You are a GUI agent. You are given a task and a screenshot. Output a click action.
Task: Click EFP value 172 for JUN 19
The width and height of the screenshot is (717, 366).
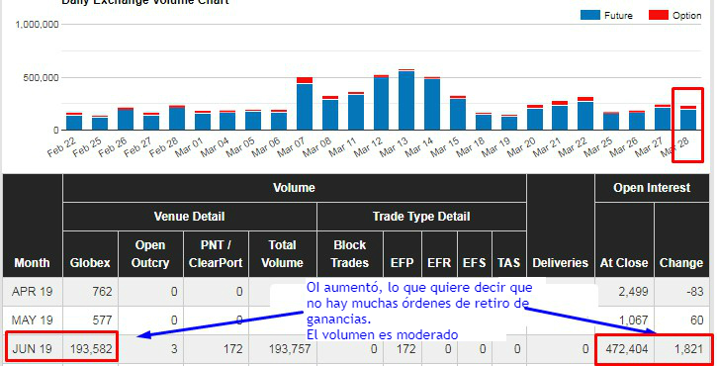[x=405, y=349]
